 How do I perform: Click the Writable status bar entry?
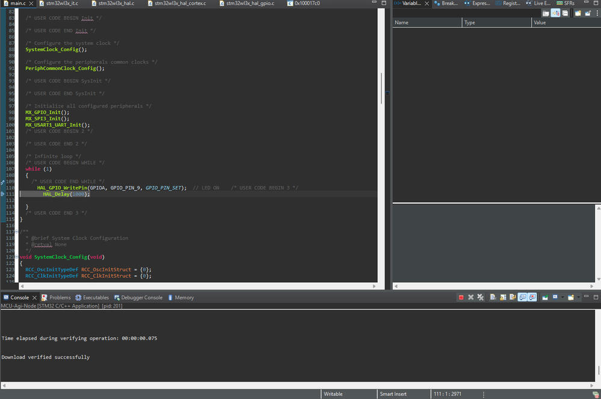tap(333, 394)
